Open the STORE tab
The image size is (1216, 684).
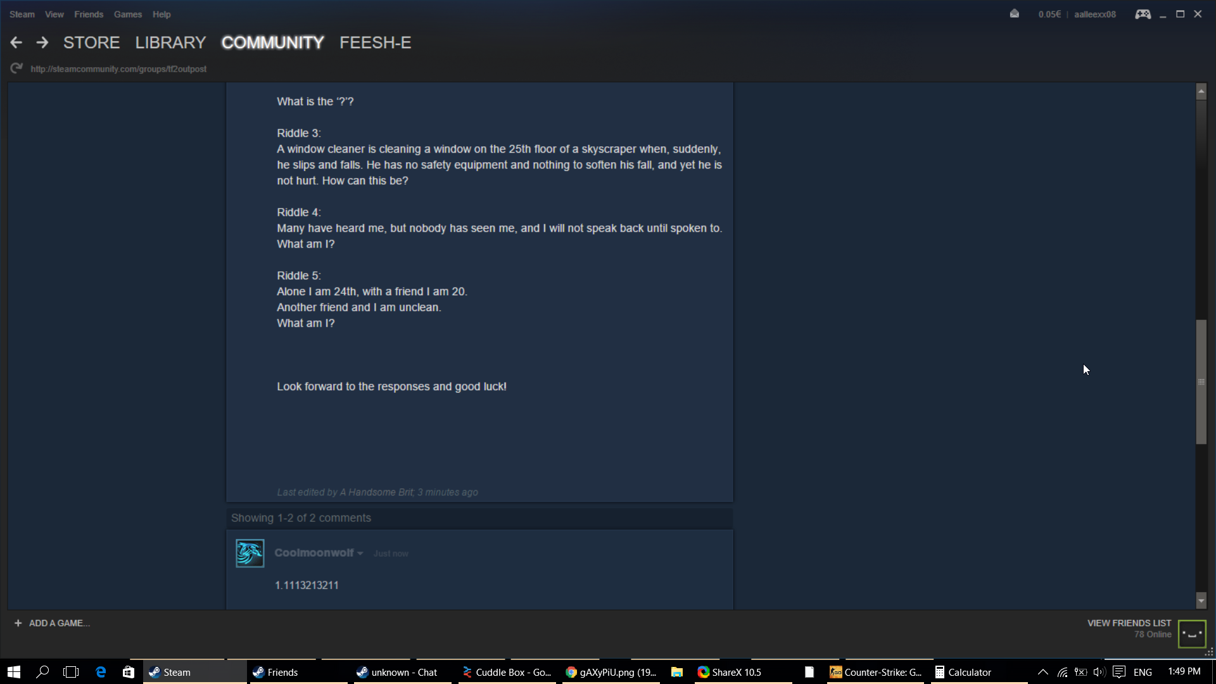point(91,42)
